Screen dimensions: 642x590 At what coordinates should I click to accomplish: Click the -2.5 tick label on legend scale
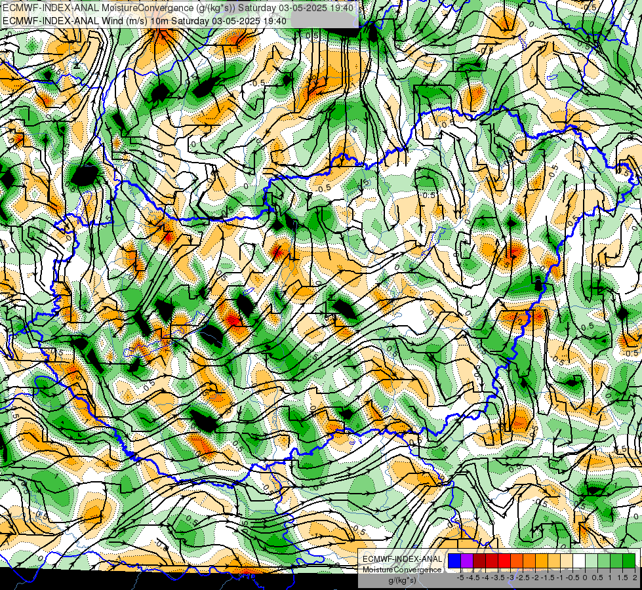pos(523,578)
